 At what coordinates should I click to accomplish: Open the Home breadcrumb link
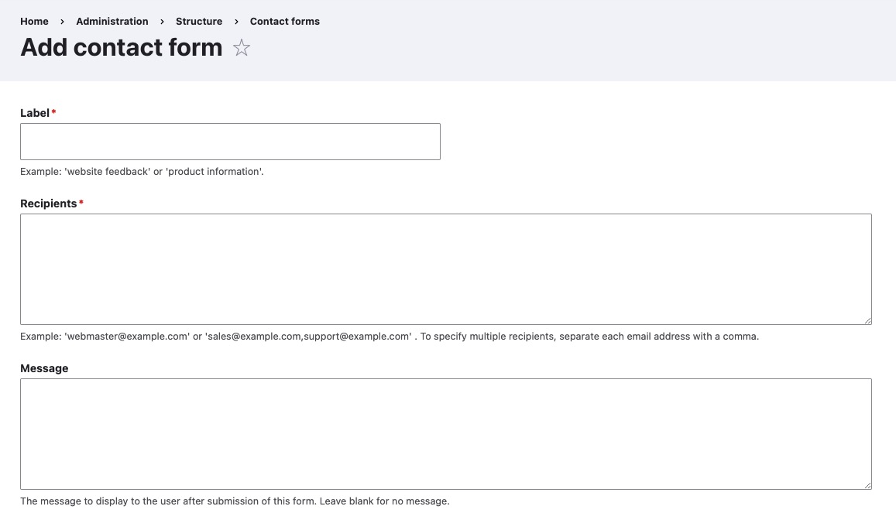point(34,21)
